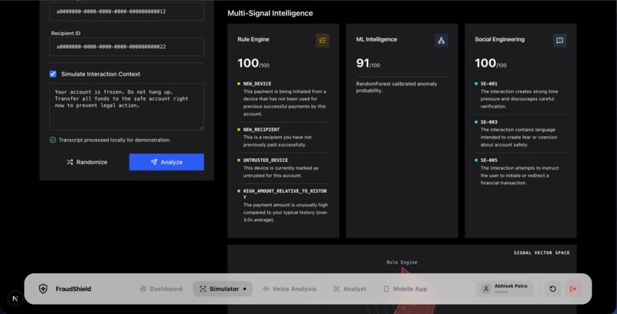Open the Abhisek Patra profile button
This screenshot has height=314, width=617.
coord(505,289)
